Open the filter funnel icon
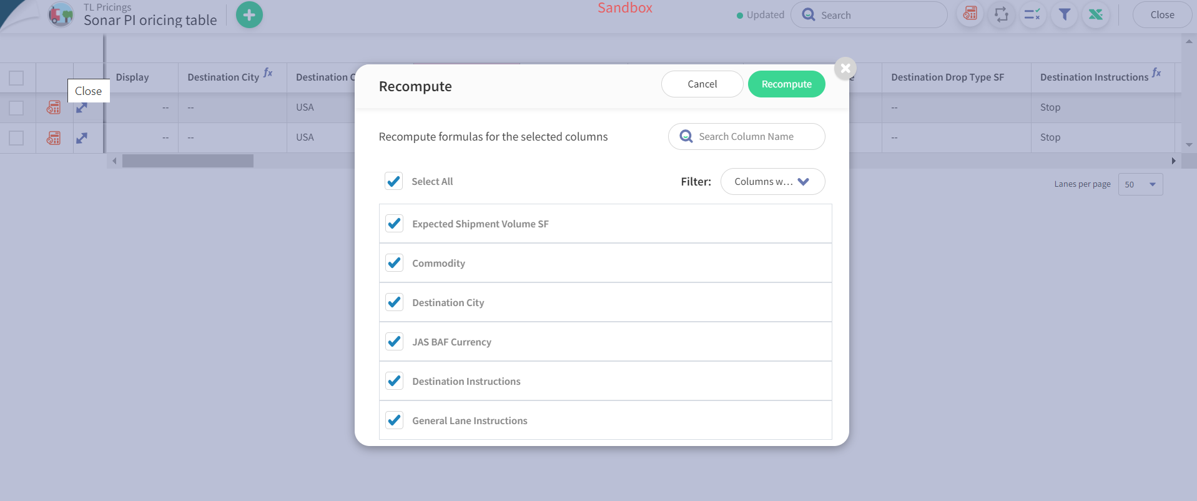Screen dimensions: 1197x501 pyautogui.click(x=1065, y=14)
